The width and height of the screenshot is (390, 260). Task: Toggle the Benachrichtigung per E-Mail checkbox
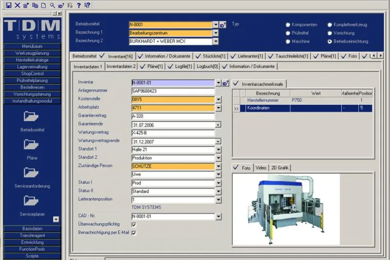pyautogui.click(x=134, y=233)
